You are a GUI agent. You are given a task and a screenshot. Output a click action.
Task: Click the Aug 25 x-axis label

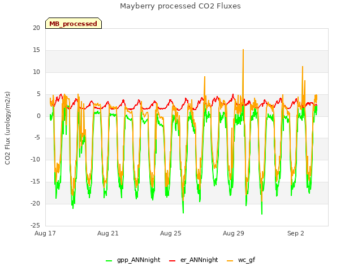click(171, 233)
